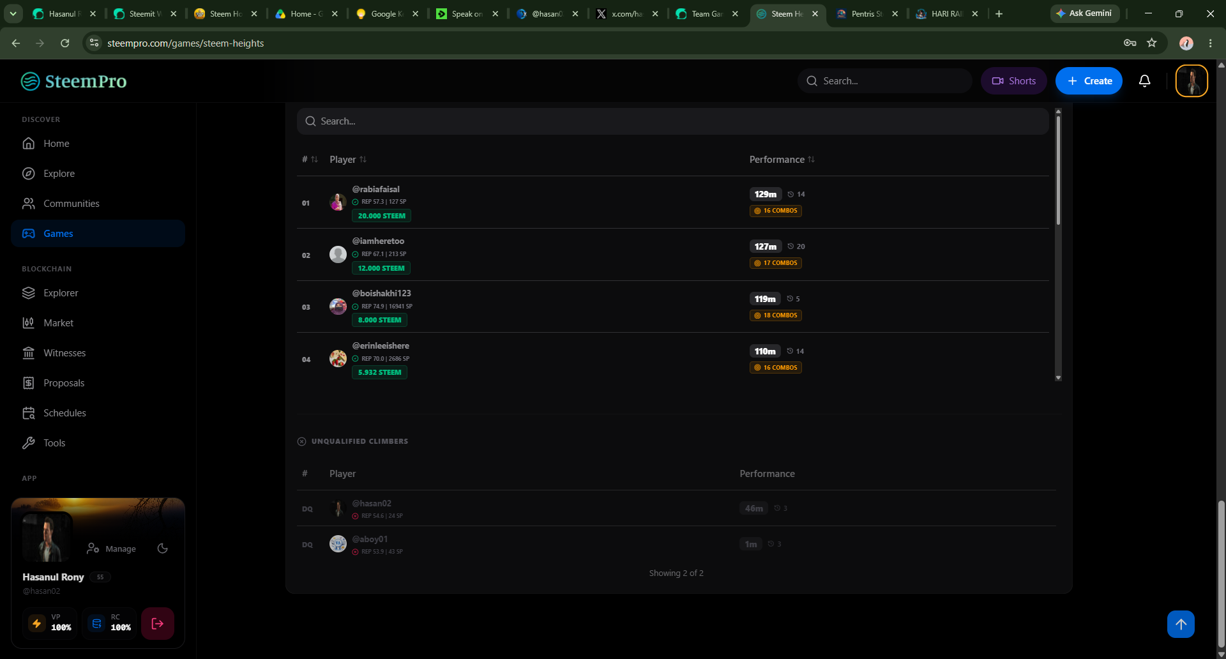1226x659 pixels.
Task: Sort leaderboard by Performance
Action: pyautogui.click(x=782, y=160)
